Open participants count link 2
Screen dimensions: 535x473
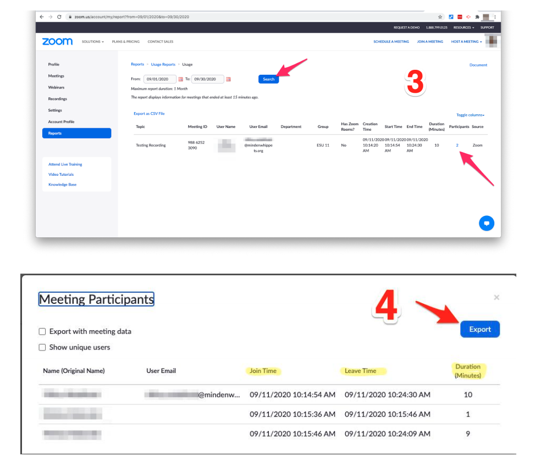(x=457, y=145)
